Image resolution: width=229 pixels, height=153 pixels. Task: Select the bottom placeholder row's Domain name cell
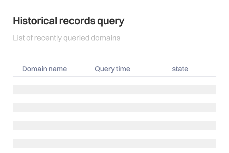tap(44, 143)
